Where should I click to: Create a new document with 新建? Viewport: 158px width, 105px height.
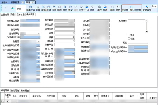tap(48, 8)
